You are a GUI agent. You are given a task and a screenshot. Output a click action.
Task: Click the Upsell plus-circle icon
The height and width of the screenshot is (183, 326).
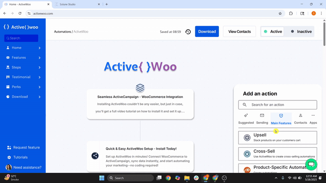click(247, 137)
